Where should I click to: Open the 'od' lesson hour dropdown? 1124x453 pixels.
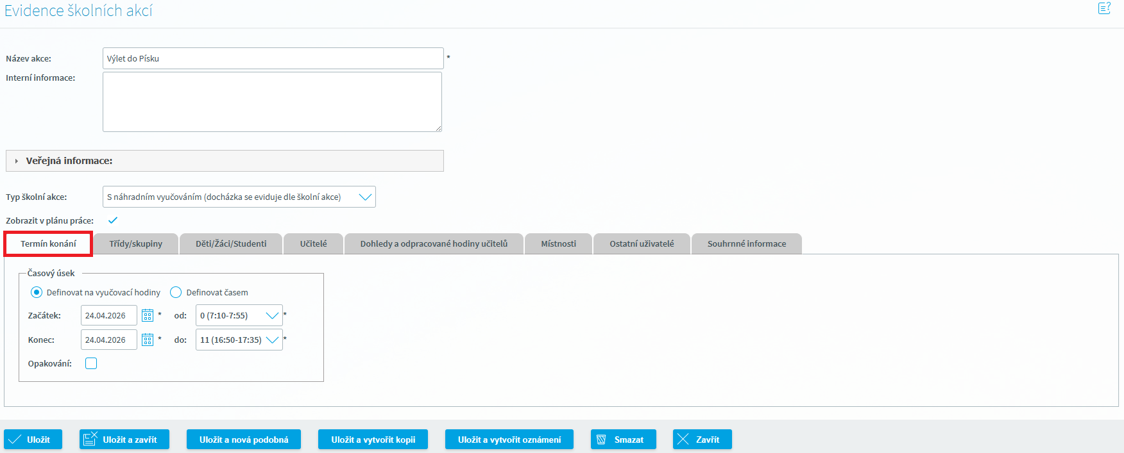239,315
